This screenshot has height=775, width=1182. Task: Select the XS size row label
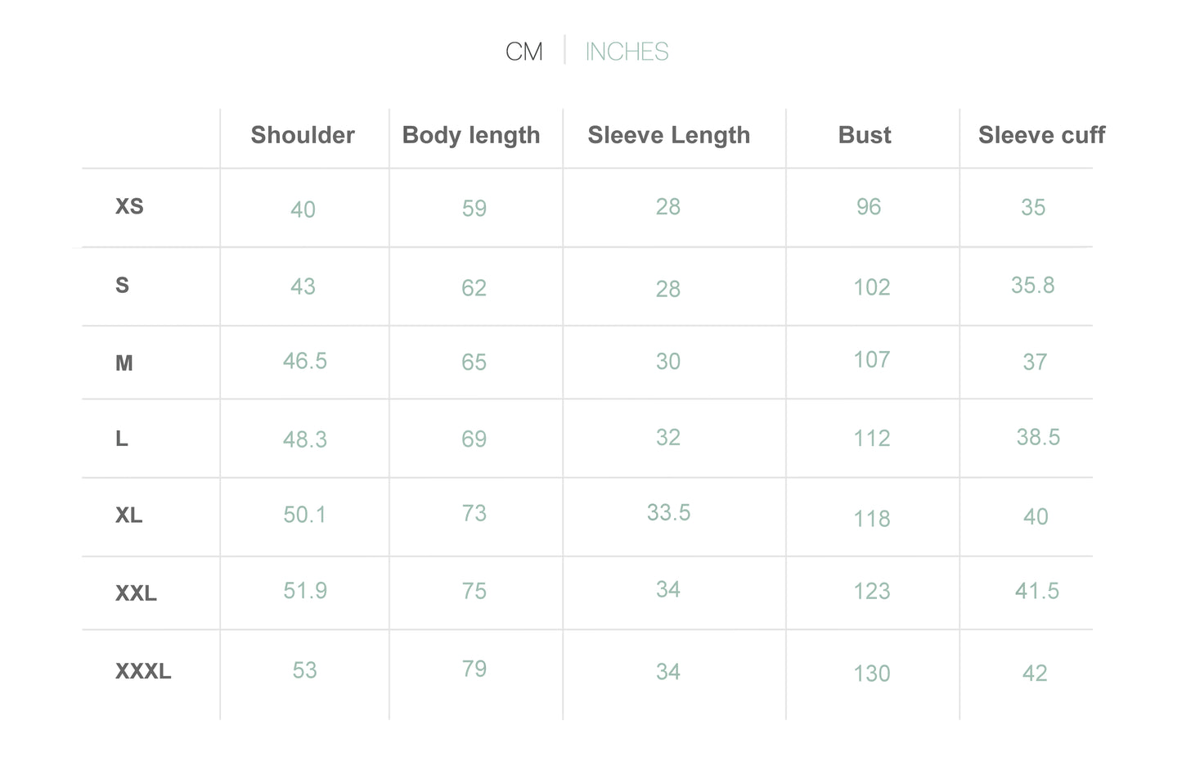click(129, 206)
